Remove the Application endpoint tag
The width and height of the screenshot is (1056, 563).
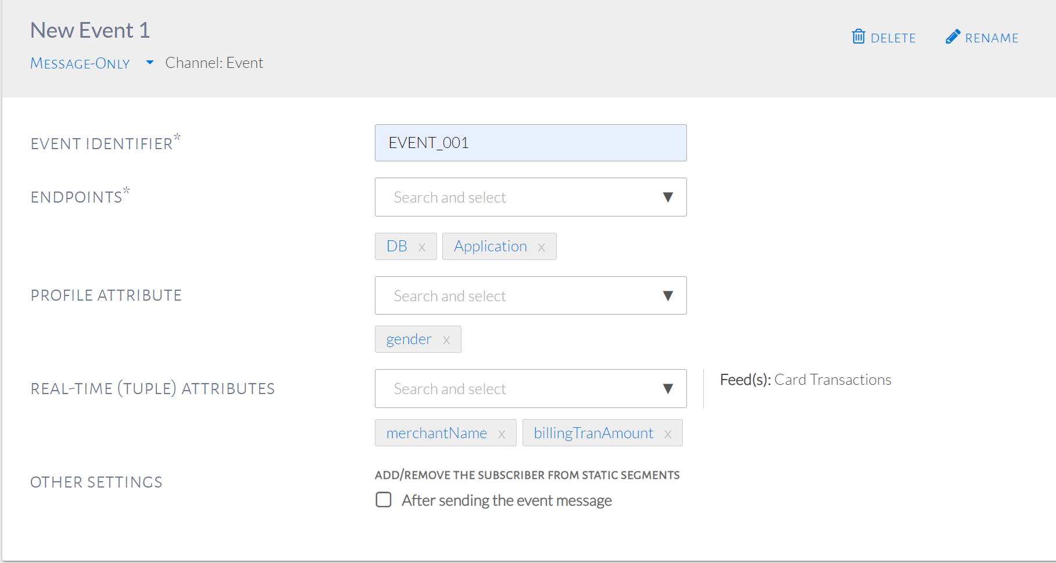542,247
